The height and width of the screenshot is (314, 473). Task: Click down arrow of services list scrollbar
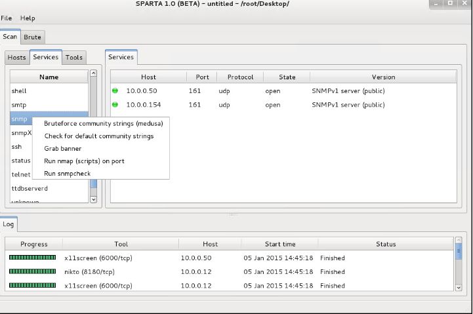(93, 199)
